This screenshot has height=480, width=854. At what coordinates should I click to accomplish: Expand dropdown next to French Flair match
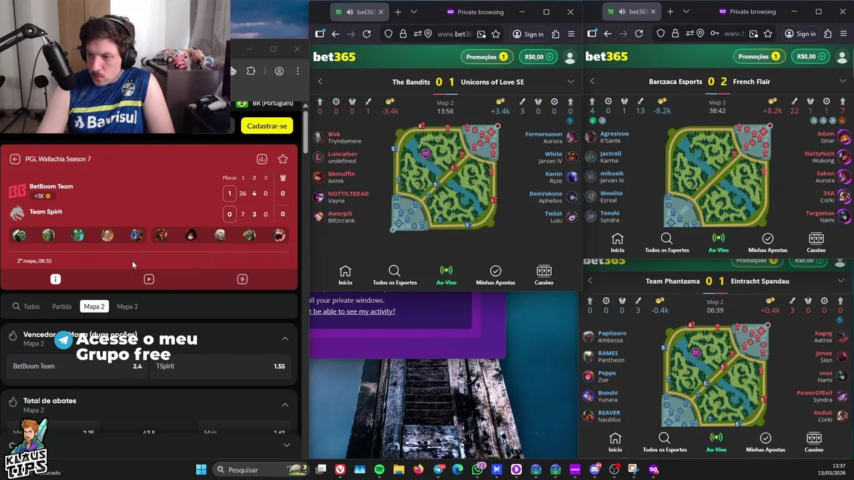point(843,81)
